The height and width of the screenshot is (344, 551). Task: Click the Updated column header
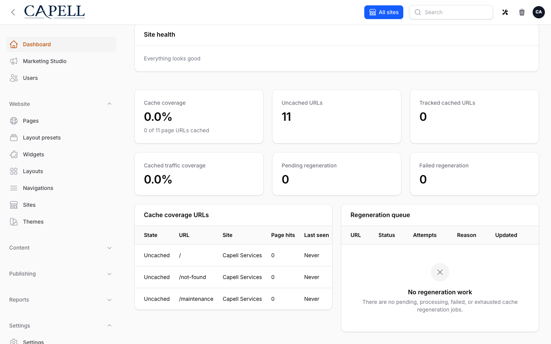tap(506, 235)
